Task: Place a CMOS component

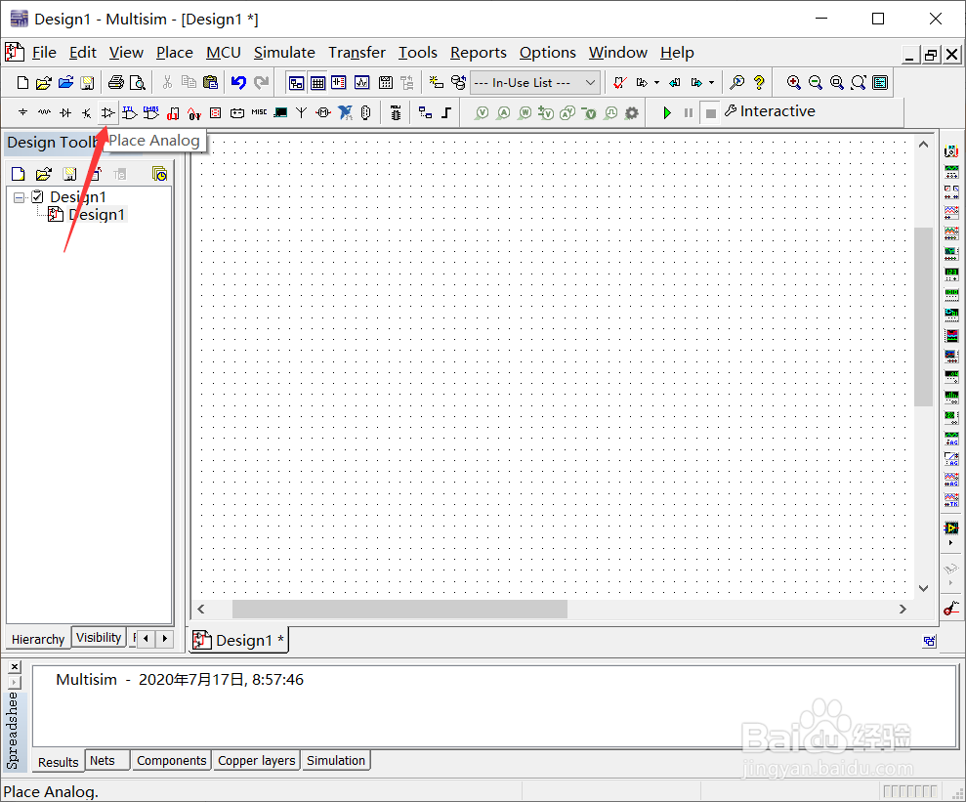Action: point(151,112)
